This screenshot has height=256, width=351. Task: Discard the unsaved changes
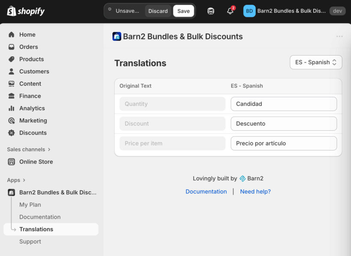pyautogui.click(x=158, y=11)
